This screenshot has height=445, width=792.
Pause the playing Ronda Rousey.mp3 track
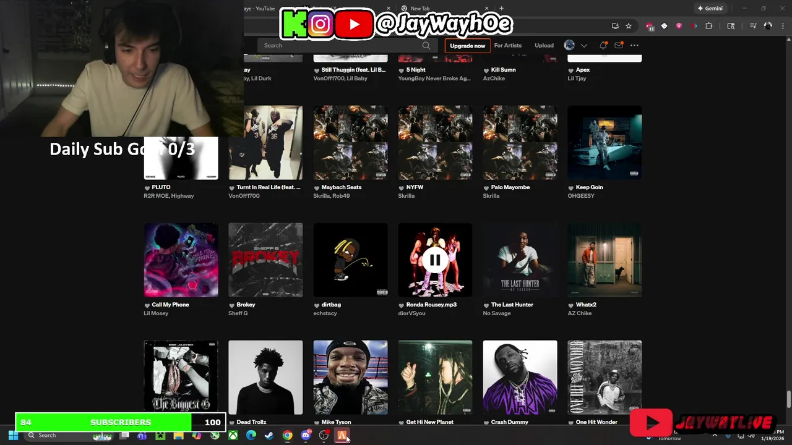[x=435, y=260]
